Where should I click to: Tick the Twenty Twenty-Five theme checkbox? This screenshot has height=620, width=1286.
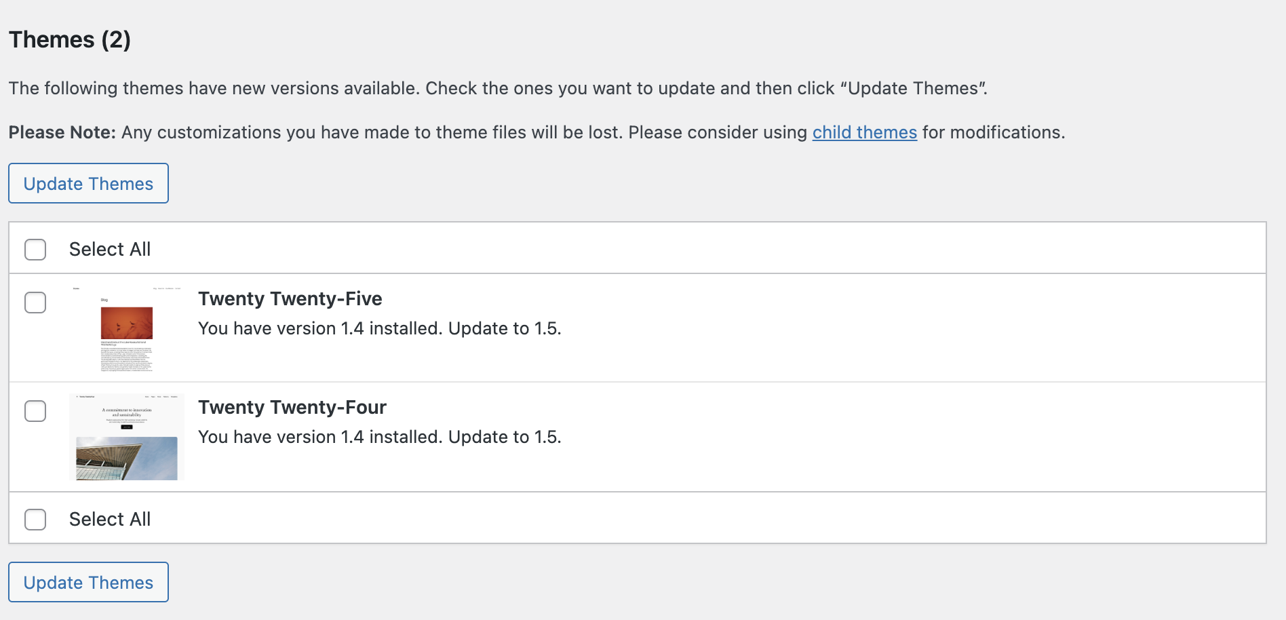pyautogui.click(x=35, y=303)
